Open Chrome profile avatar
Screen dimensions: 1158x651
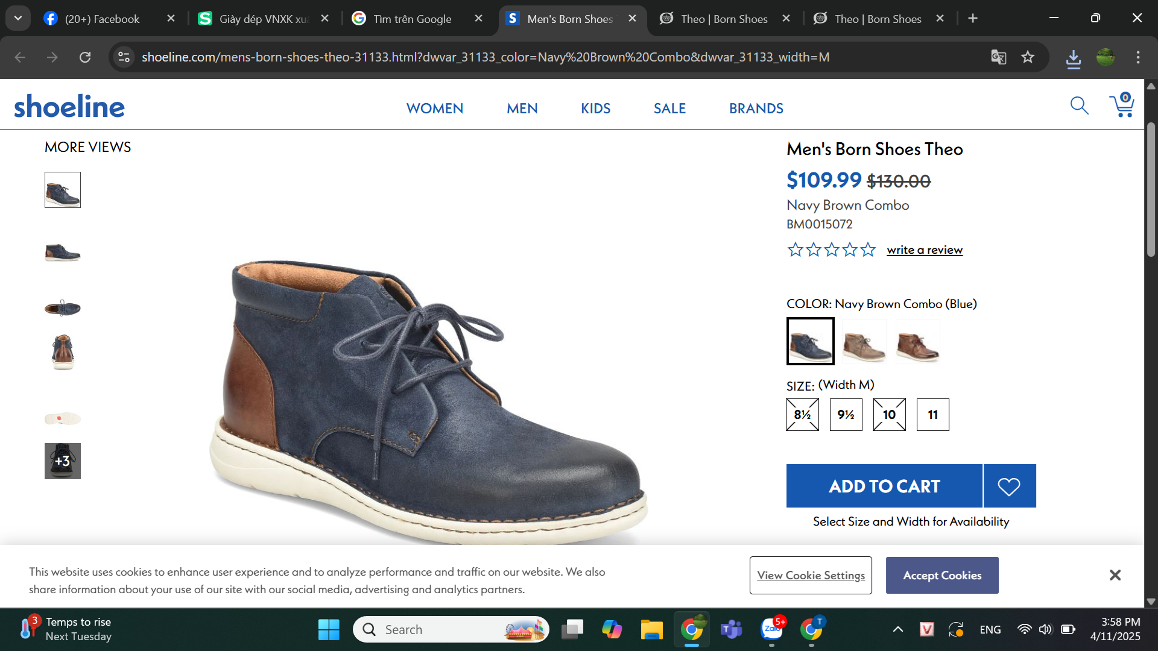pyautogui.click(x=1105, y=57)
